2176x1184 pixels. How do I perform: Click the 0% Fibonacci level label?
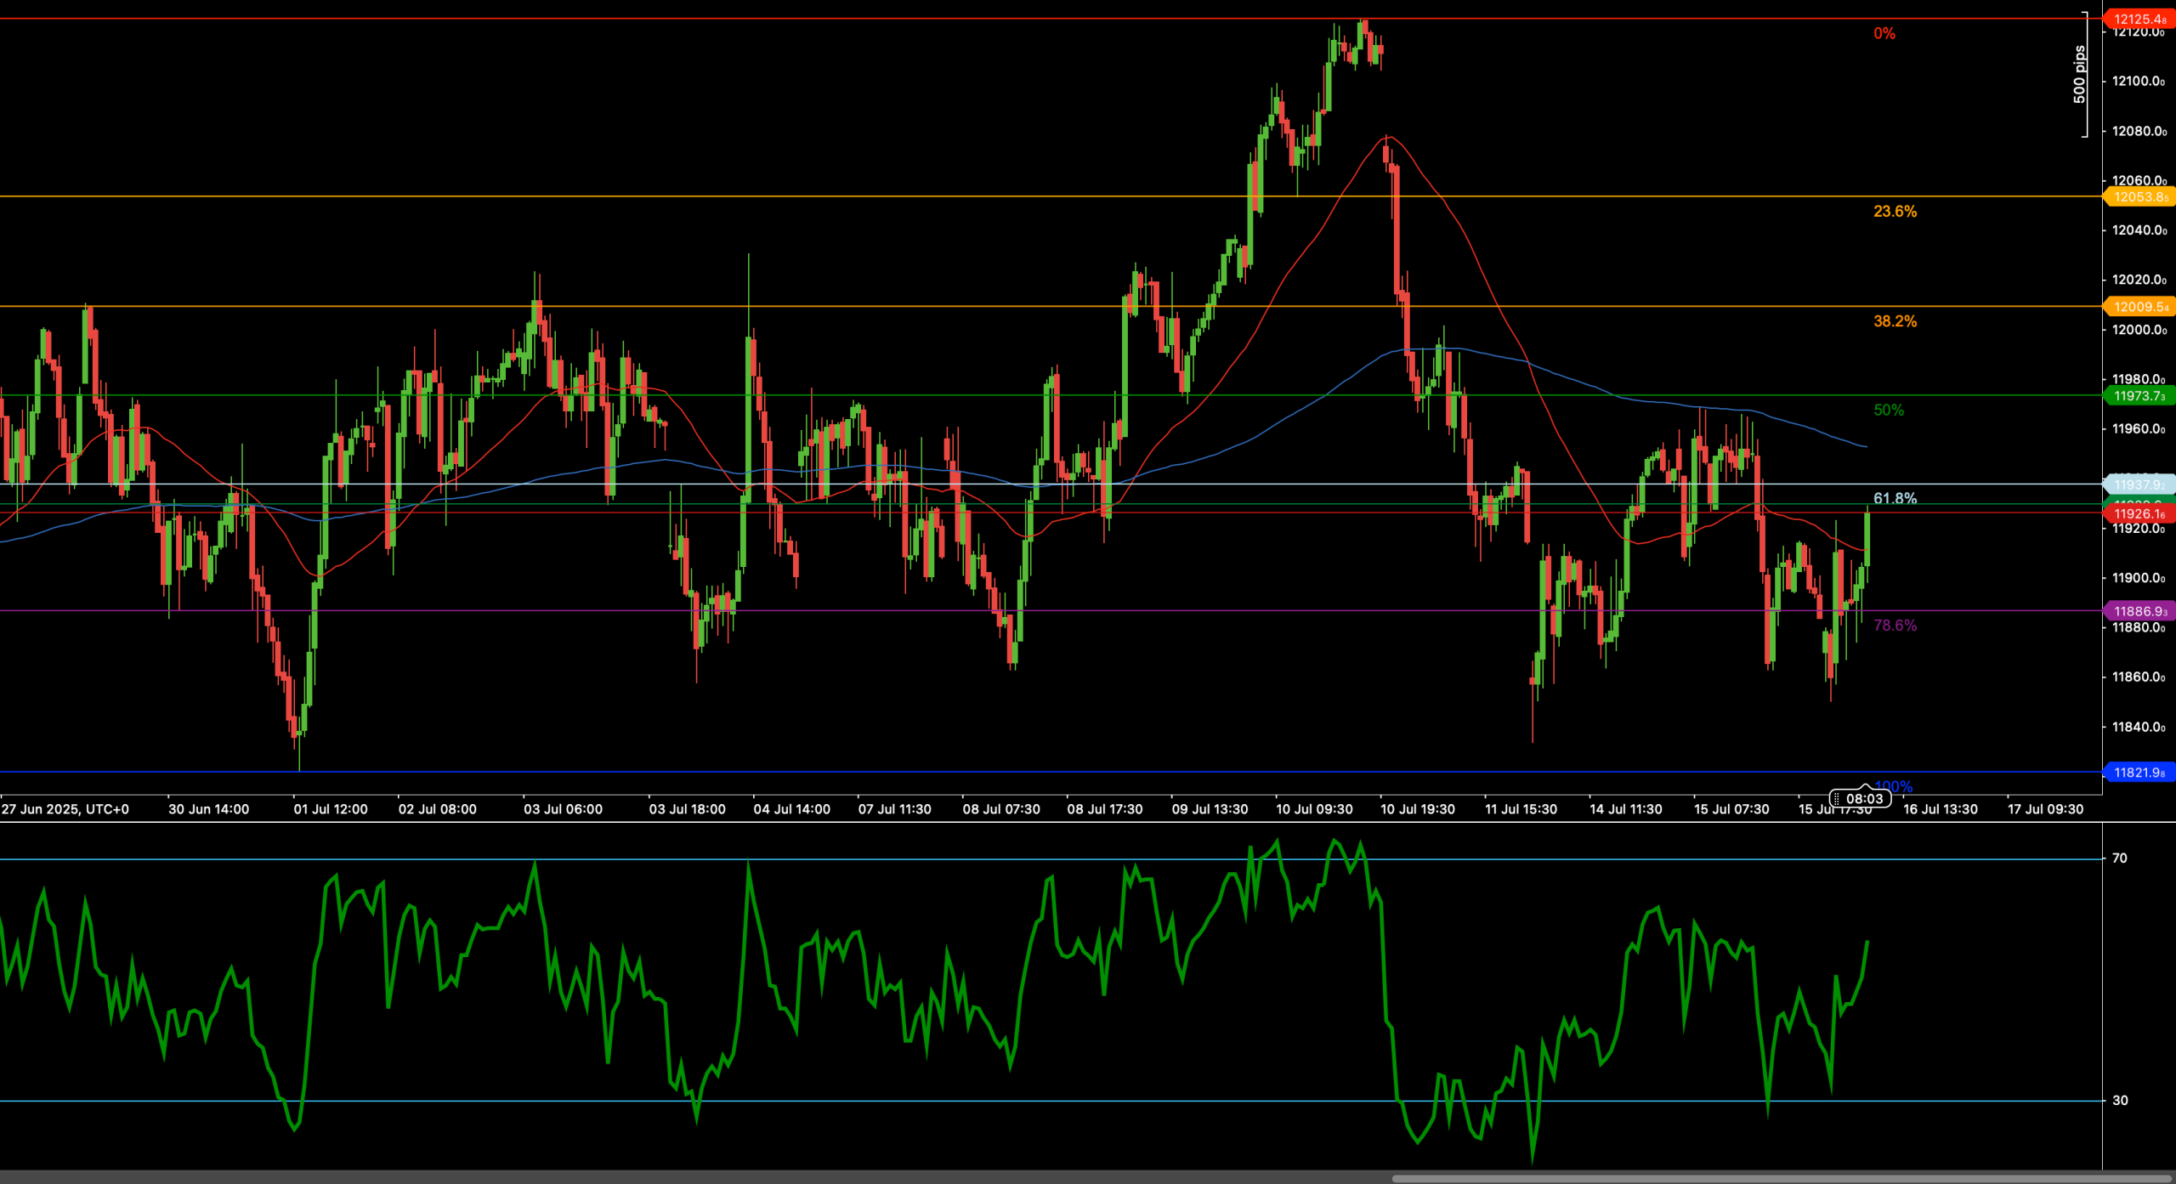tap(1884, 34)
